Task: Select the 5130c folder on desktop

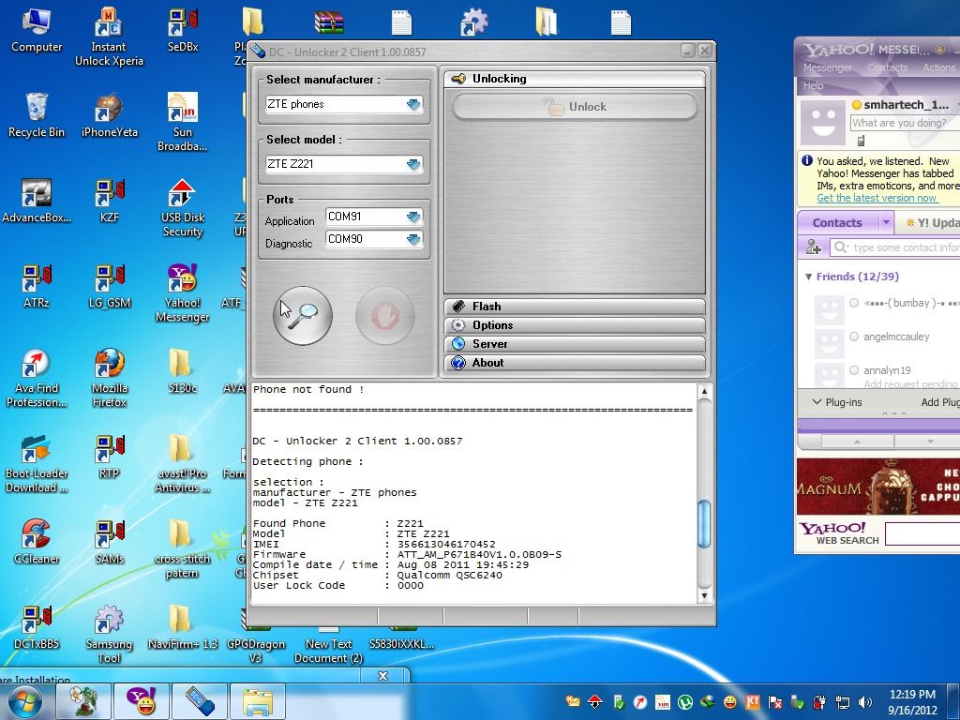Action: pos(183,371)
